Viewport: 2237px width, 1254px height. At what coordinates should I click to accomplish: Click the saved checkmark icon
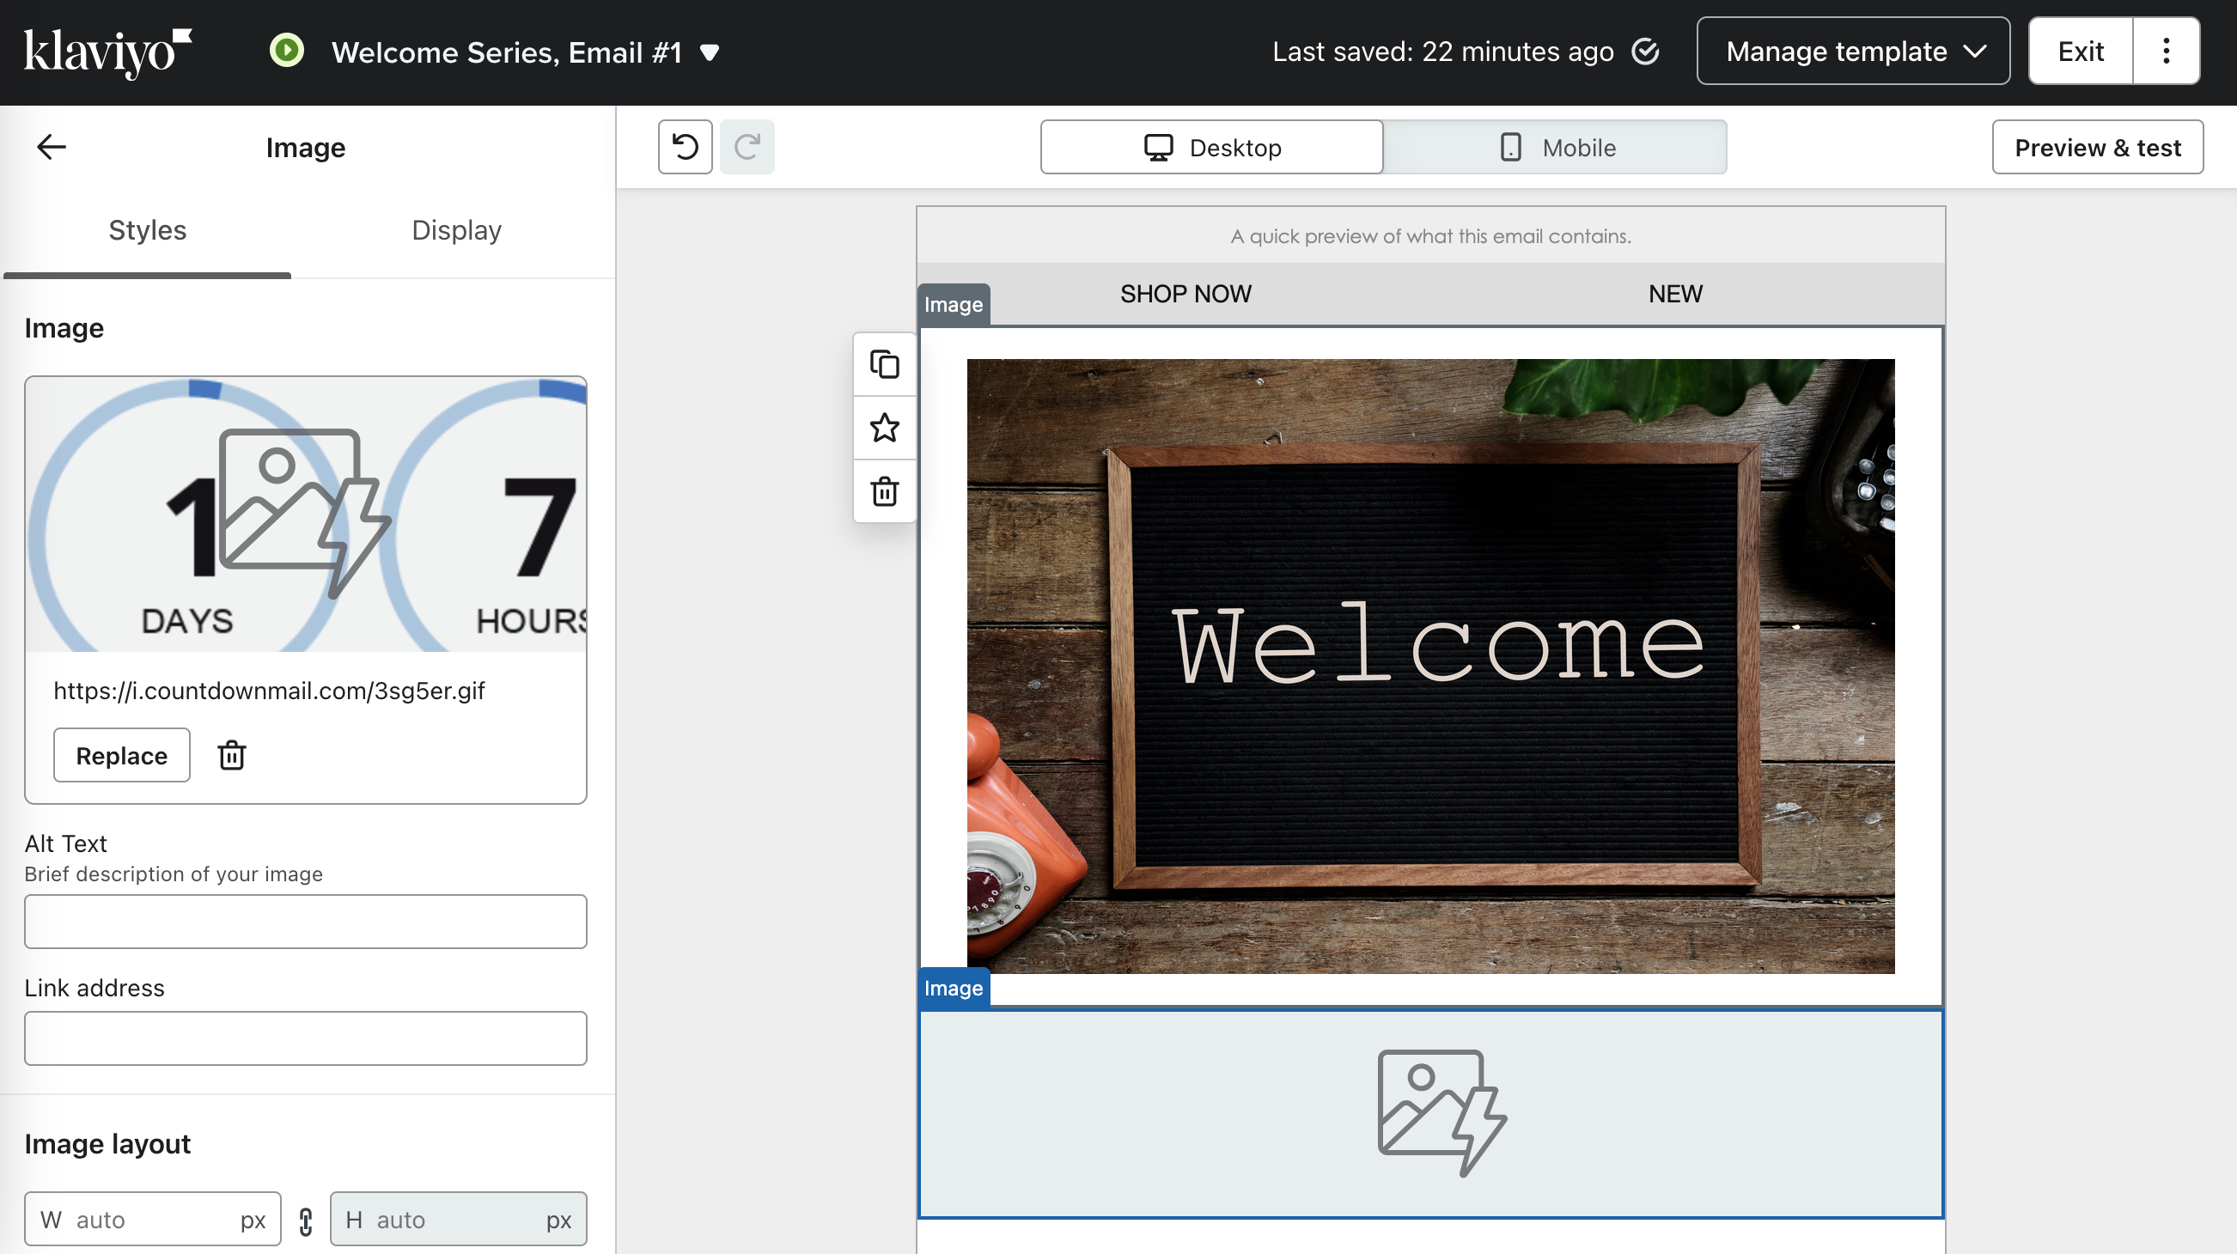(x=1645, y=52)
